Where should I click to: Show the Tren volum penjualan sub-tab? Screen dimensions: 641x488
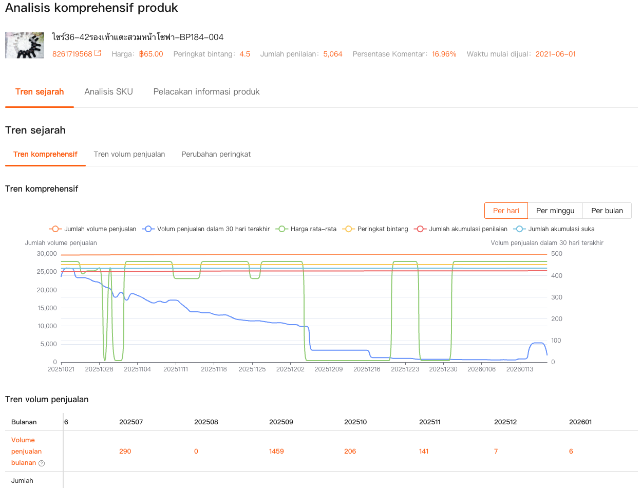129,154
